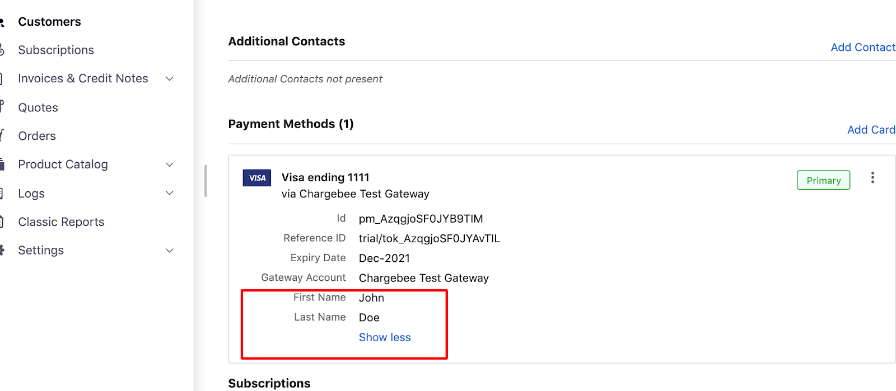Collapse card details with Show less
The image size is (896, 391).
point(385,337)
